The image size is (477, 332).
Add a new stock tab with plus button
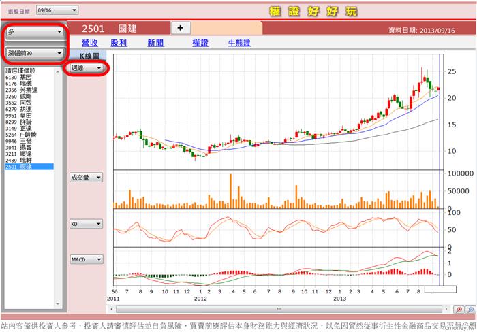(x=180, y=27)
